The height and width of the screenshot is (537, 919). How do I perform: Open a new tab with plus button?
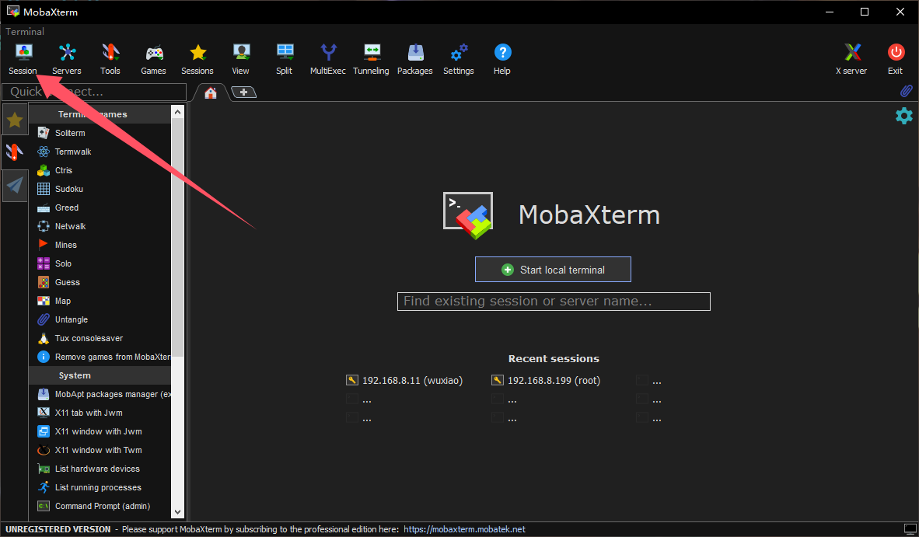click(x=244, y=92)
